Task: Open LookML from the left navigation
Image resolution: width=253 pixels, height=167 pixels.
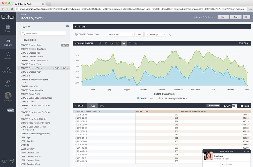Action: 8,56
